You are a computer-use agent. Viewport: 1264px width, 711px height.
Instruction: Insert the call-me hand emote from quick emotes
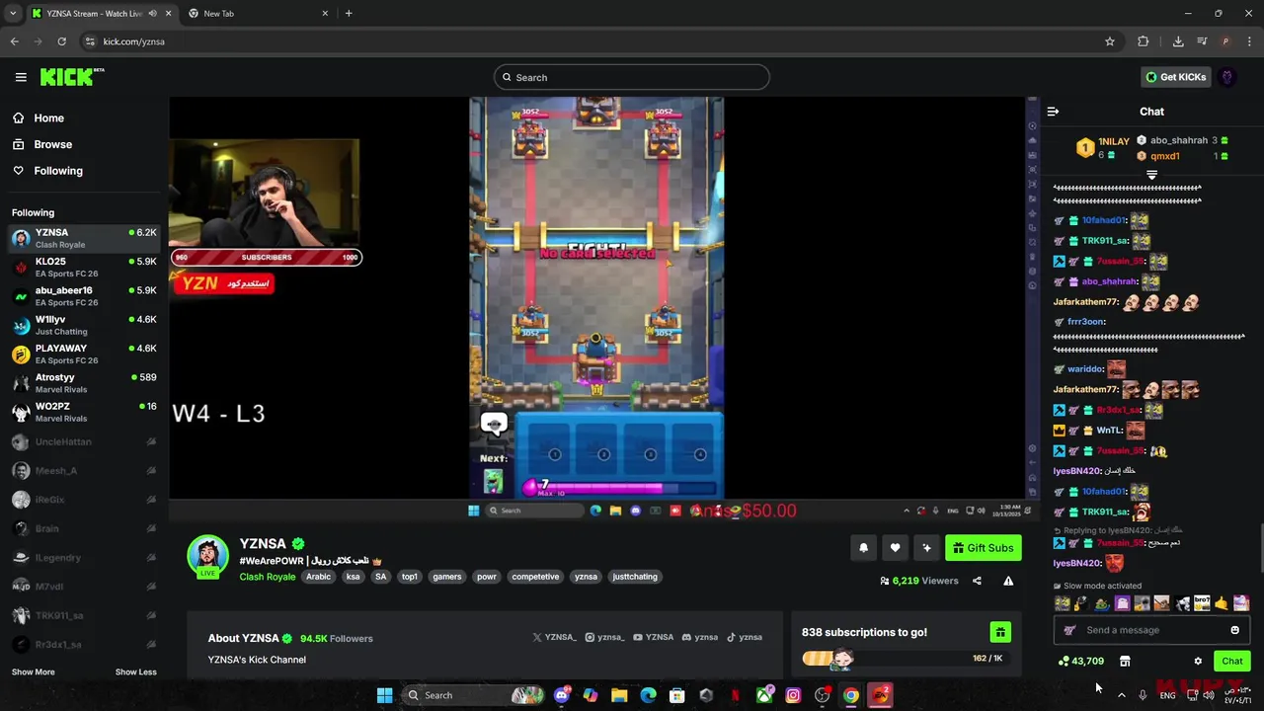coord(1222,603)
